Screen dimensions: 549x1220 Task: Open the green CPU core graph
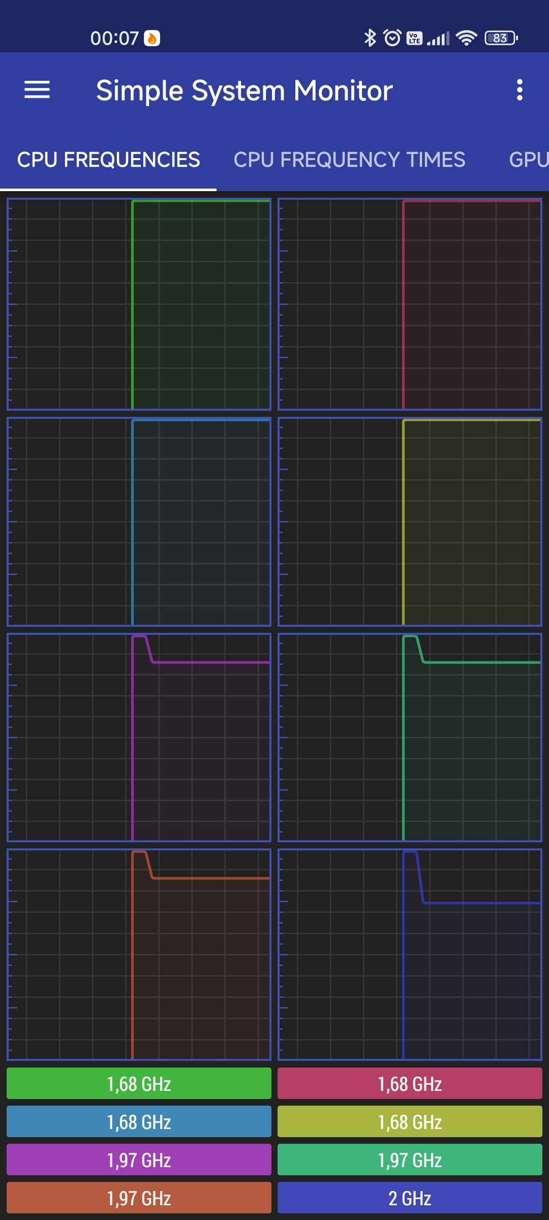[139, 304]
